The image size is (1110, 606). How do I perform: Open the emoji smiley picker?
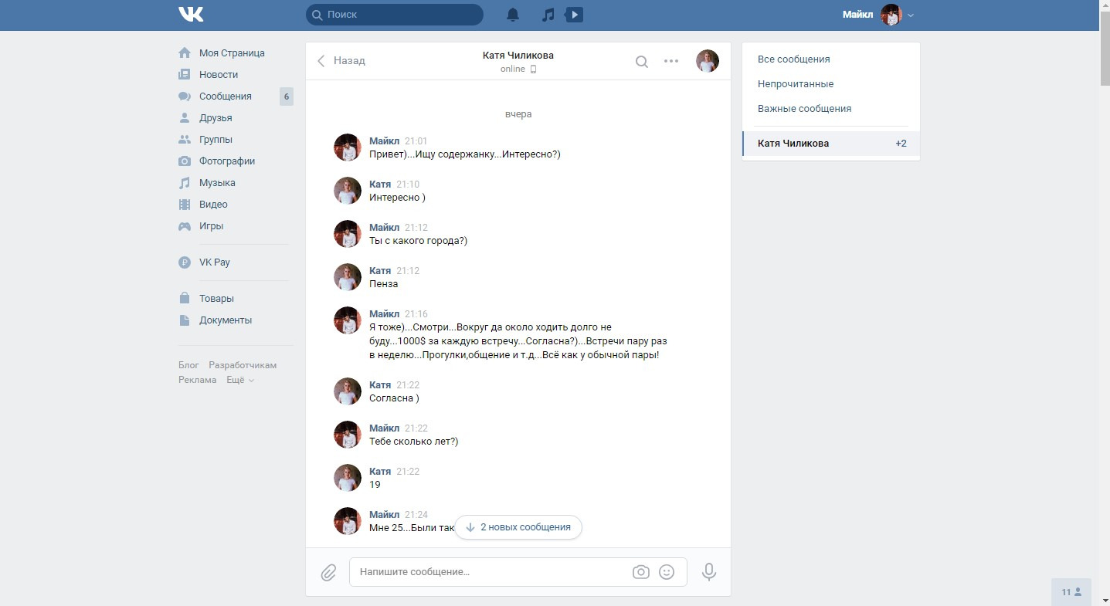point(667,572)
